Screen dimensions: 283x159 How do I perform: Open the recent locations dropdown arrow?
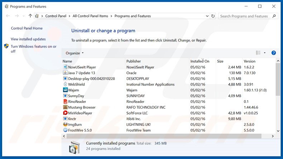pos(23,16)
